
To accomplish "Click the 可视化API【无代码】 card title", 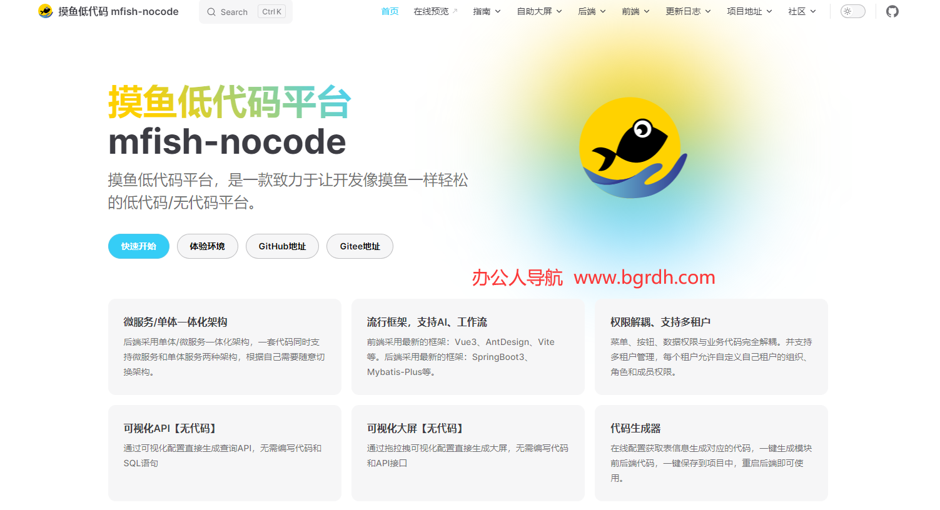I will point(171,428).
